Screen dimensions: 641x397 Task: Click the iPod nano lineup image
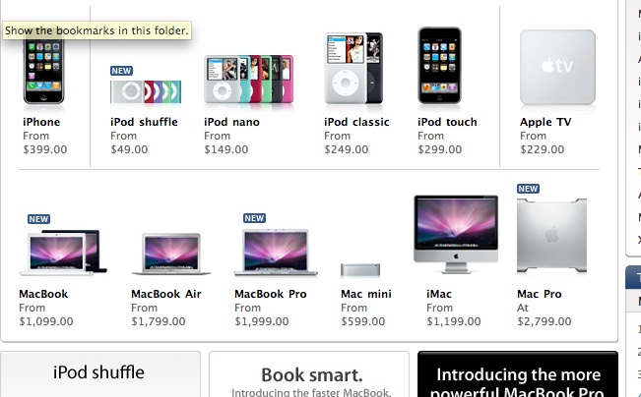click(248, 80)
